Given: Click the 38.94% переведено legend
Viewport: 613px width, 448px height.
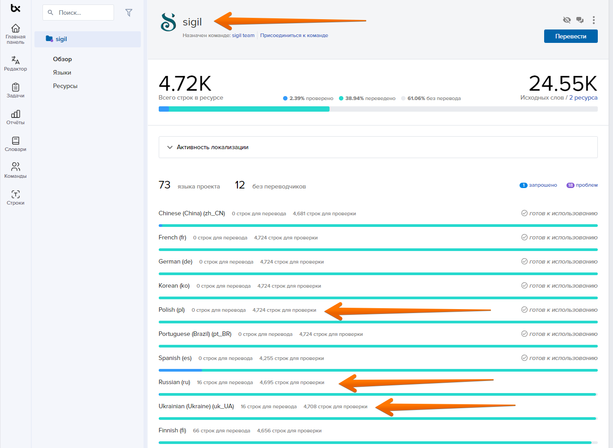Looking at the screenshot, I should 367,98.
